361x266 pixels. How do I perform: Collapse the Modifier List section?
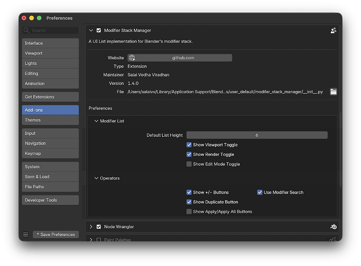point(96,121)
